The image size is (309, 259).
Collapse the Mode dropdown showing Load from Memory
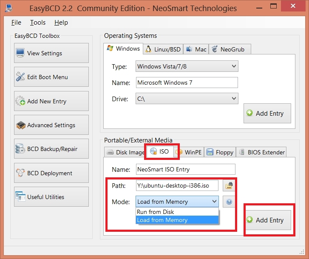(x=177, y=202)
